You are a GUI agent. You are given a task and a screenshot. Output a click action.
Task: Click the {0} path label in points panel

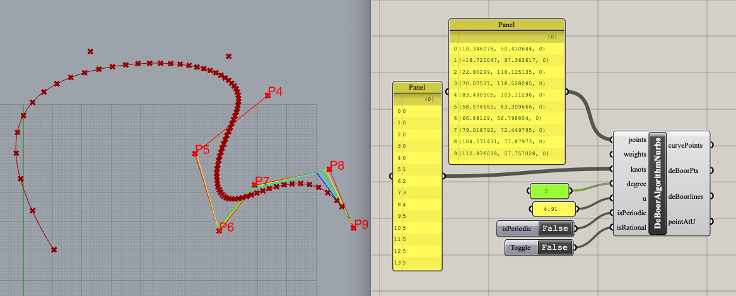pos(552,37)
